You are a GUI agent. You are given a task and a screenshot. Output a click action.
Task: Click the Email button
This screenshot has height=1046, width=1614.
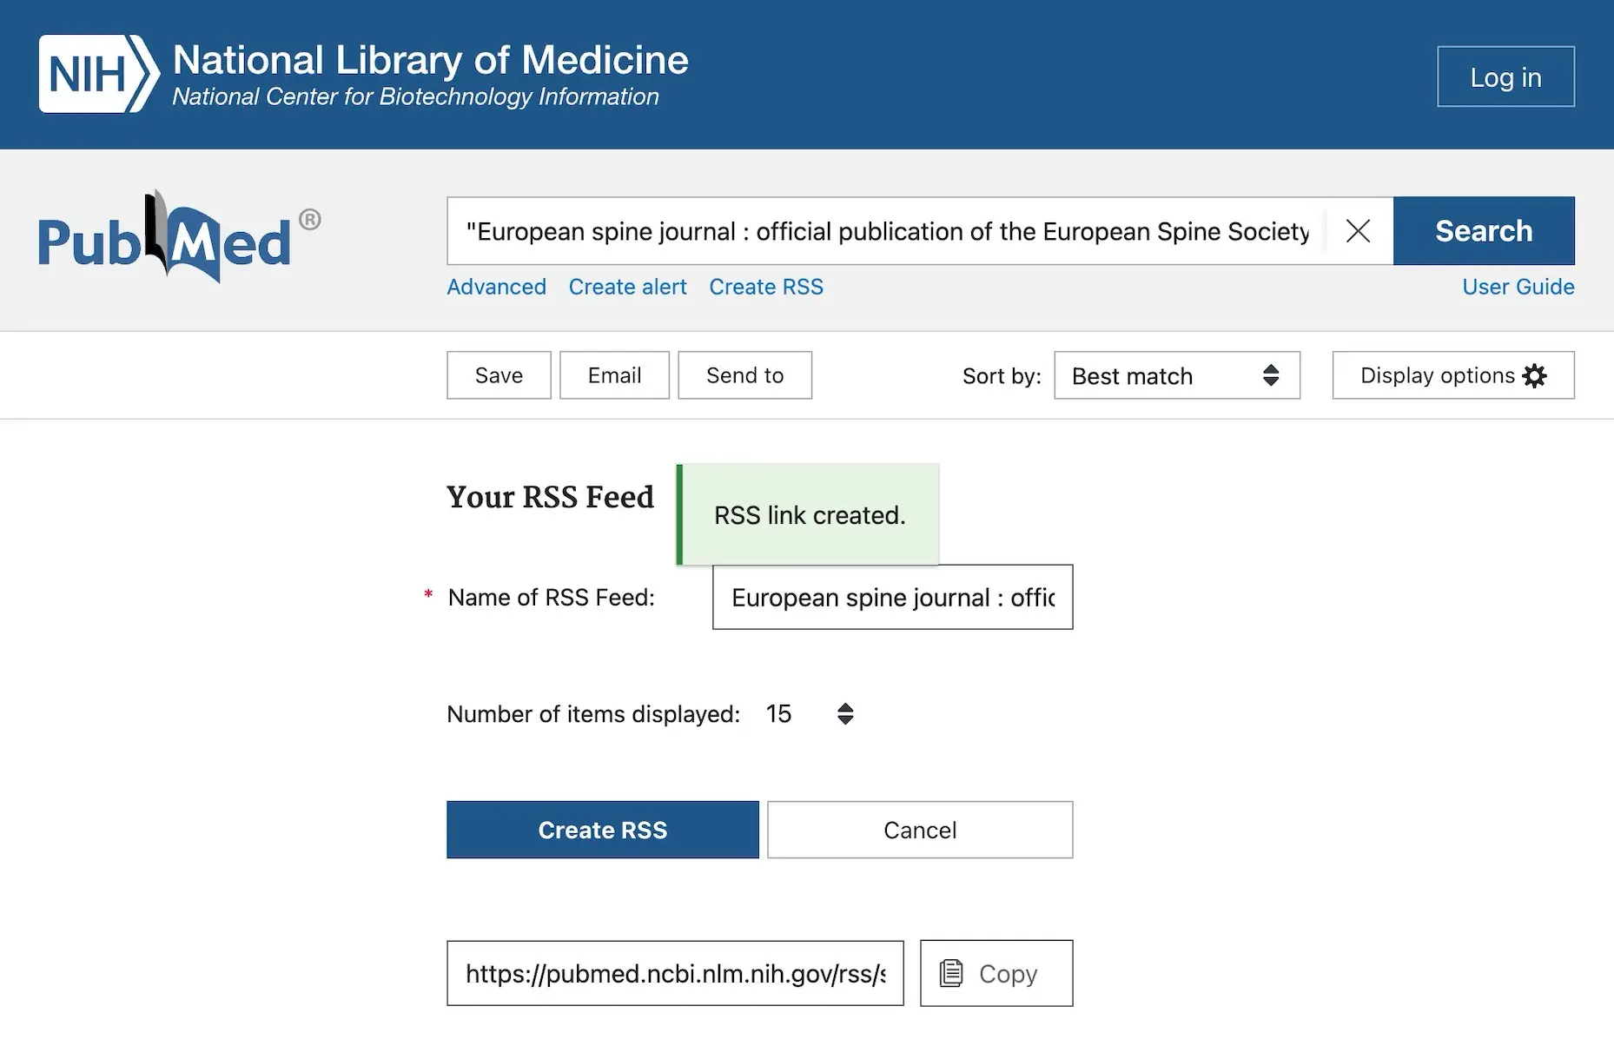click(614, 375)
